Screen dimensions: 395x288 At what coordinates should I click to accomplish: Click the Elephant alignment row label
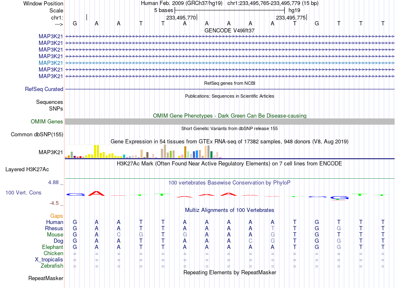tap(52, 247)
